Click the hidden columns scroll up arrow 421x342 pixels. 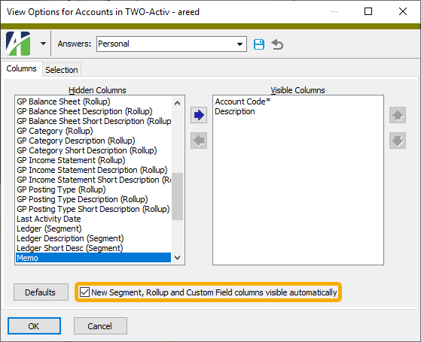tap(177, 103)
